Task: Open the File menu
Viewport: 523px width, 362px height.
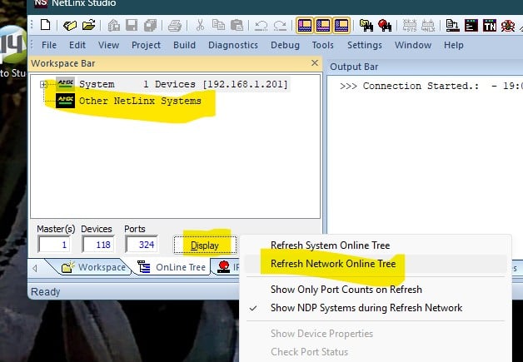Action: [x=49, y=45]
